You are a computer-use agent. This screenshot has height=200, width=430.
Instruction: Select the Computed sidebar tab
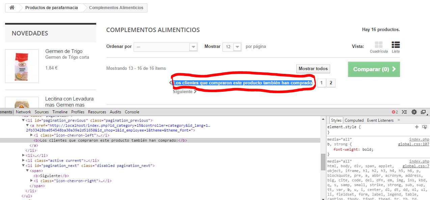[x=354, y=120]
